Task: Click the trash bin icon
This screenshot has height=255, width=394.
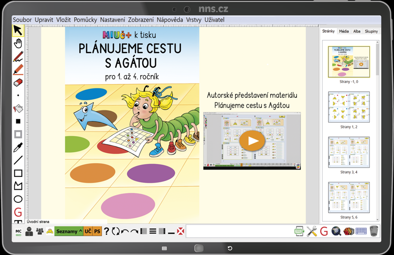Action: (374, 231)
